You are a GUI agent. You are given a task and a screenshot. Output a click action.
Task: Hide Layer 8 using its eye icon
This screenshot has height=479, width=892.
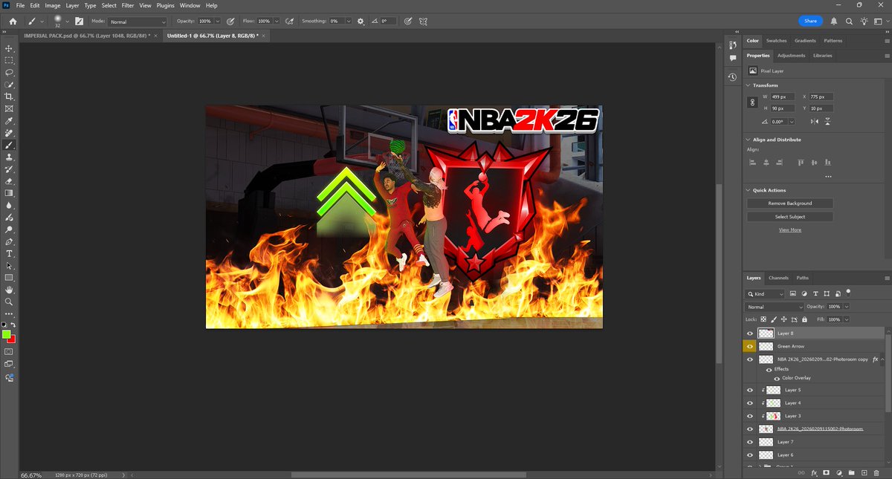coord(749,333)
